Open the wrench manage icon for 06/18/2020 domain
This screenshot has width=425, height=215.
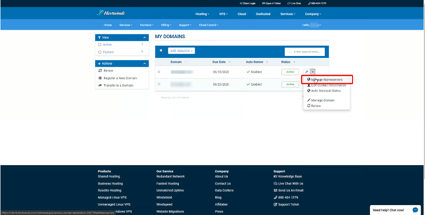pos(306,72)
